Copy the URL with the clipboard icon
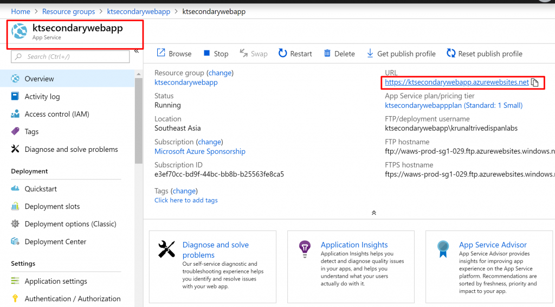555x307 pixels. [x=535, y=82]
